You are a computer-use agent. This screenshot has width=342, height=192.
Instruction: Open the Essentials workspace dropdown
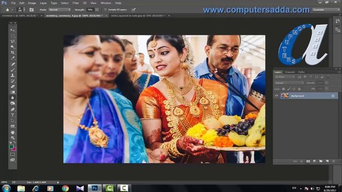click(x=326, y=10)
